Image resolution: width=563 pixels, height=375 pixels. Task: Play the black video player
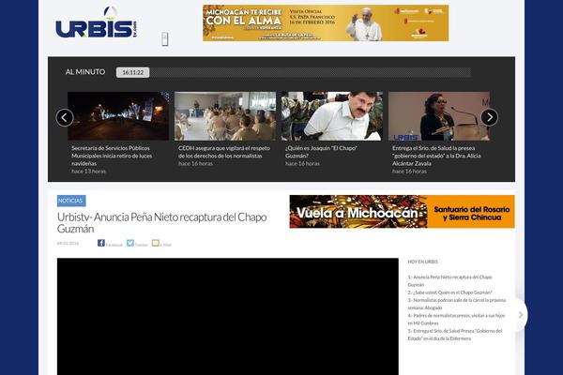228,317
